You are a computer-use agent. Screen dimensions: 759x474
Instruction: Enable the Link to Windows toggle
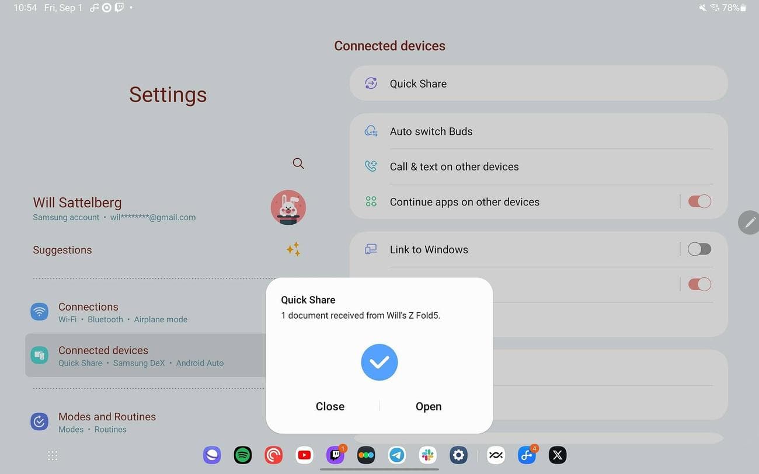699,249
